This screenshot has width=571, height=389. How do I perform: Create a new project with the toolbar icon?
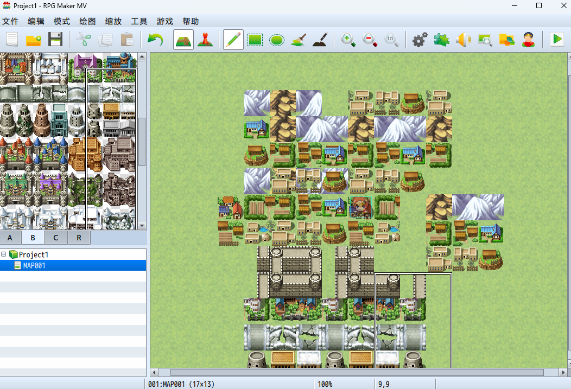coord(12,40)
